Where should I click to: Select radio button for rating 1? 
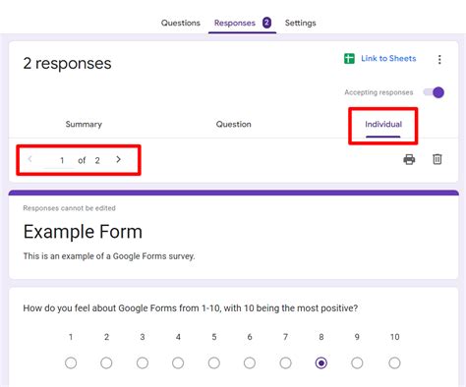[x=71, y=362]
